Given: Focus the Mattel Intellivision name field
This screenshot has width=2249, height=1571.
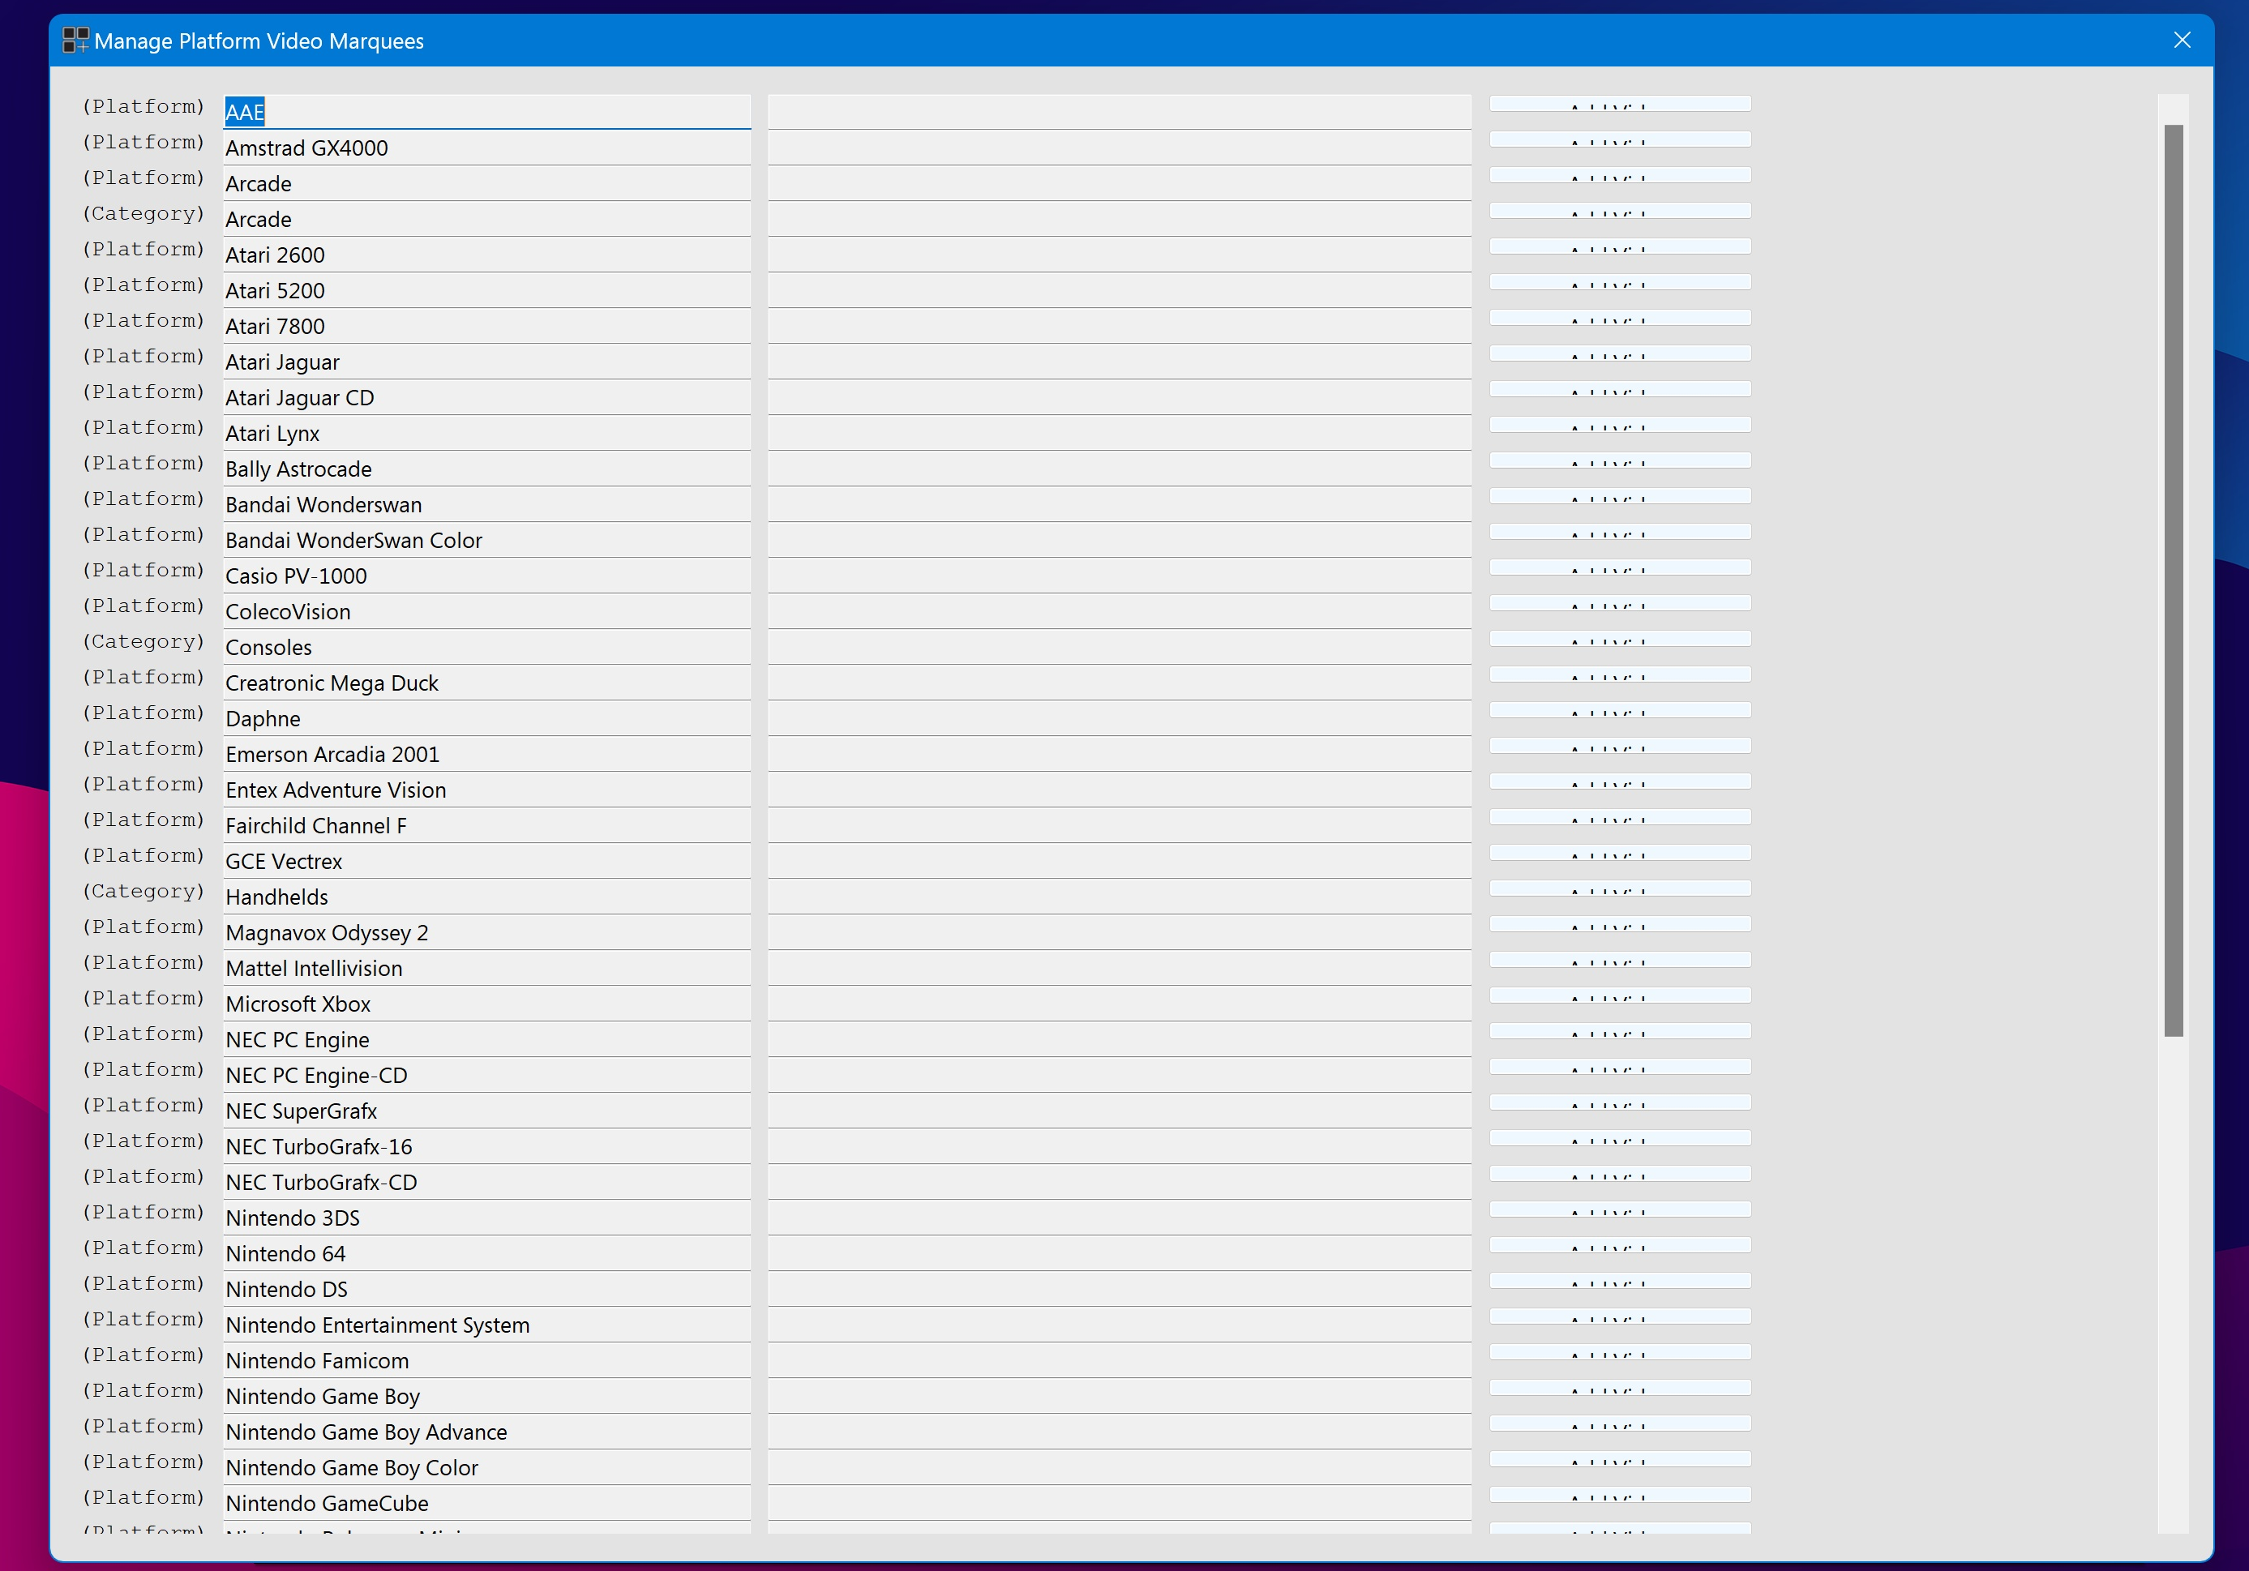Looking at the screenshot, I should pos(486,969).
